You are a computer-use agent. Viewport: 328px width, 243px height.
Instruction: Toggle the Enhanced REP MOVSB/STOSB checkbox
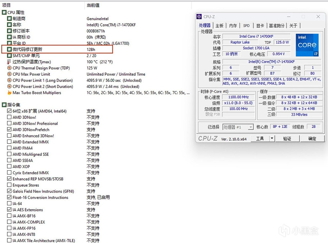click(9, 179)
